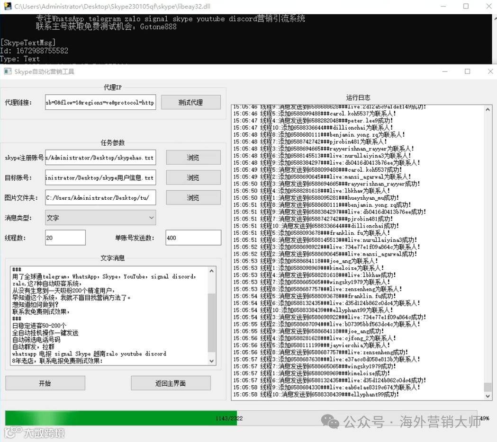Click 浏览 next to skype注册账号
This screenshot has height=442, width=497.
tap(193, 158)
